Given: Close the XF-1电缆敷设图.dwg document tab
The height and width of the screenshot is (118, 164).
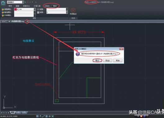Looking at the screenshot, I should tap(27, 22).
